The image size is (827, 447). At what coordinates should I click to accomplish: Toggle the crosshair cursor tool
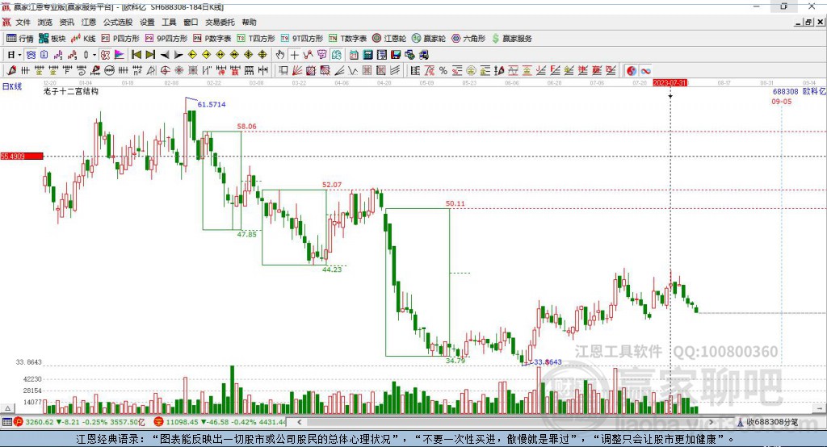point(294,55)
